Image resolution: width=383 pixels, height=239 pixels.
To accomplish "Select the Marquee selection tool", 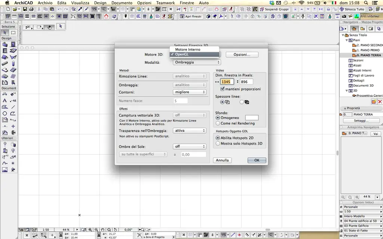I will pyautogui.click(x=12, y=32).
